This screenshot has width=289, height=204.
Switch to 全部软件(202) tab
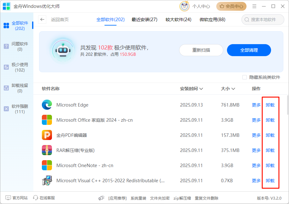[110, 20]
